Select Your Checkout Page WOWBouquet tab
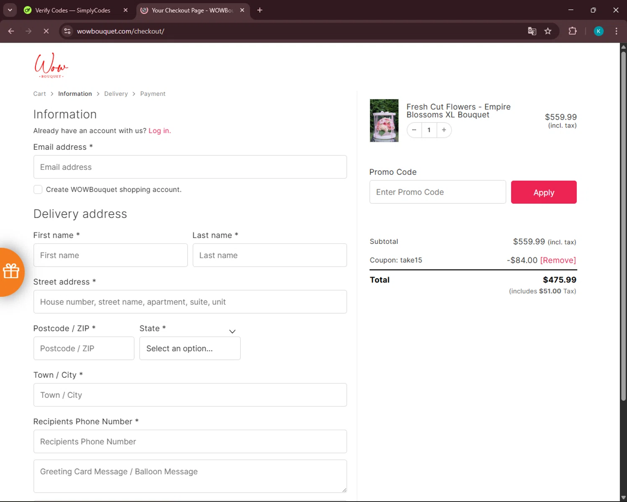627x502 pixels. 193,10
